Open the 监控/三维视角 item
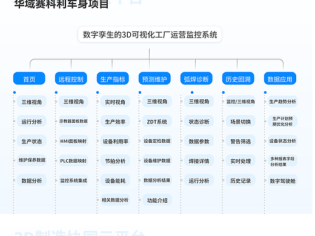Viewport: 315px width, 236px height. pyautogui.click(x=240, y=102)
